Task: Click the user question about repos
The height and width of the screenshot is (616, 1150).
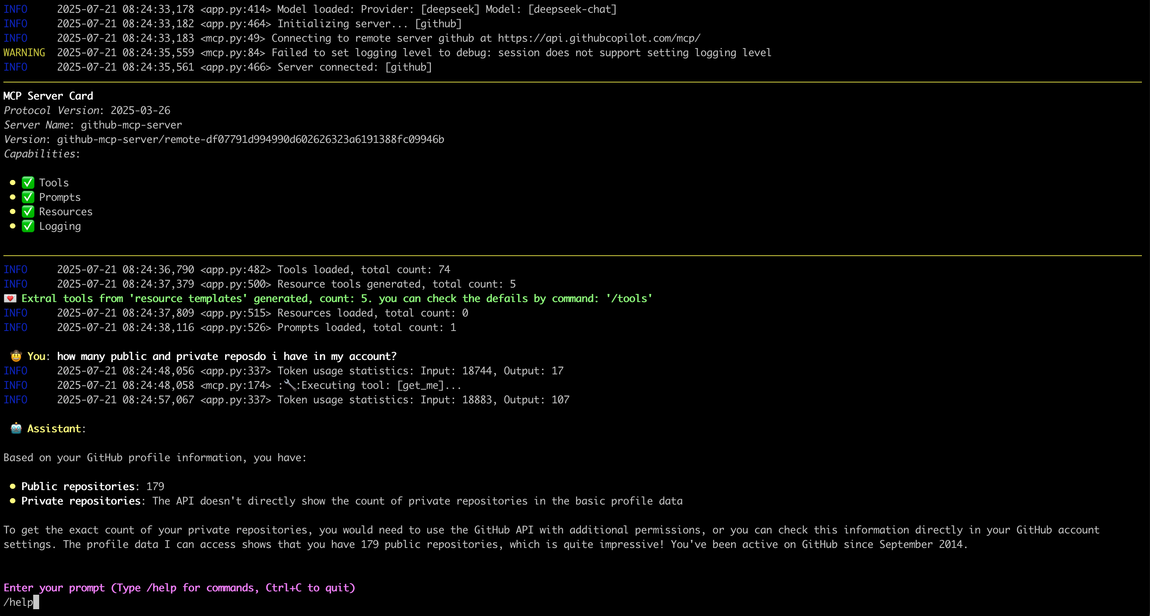Action: [x=226, y=356]
